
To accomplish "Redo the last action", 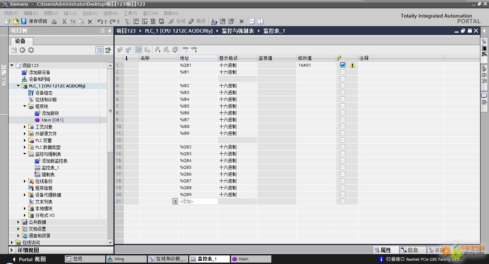I will (113, 21).
